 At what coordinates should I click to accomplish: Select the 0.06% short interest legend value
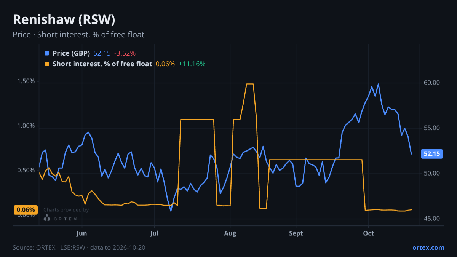pos(165,64)
